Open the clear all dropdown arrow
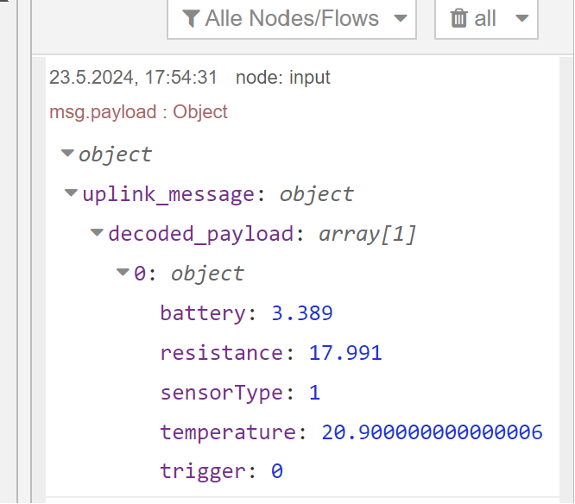The image size is (575, 504). point(521,19)
